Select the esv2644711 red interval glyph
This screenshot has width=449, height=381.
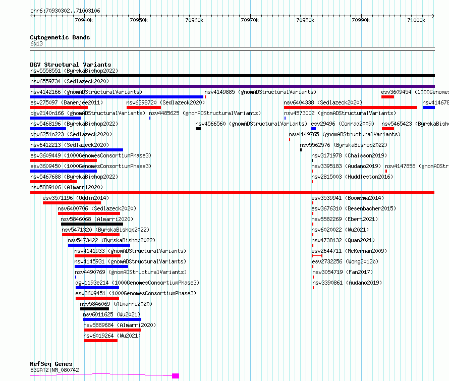pos(317,256)
